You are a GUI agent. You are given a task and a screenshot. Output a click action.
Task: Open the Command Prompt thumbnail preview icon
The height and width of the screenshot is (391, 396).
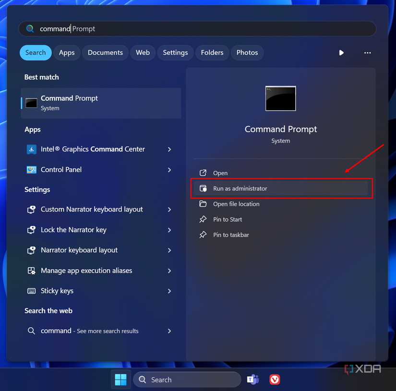280,98
